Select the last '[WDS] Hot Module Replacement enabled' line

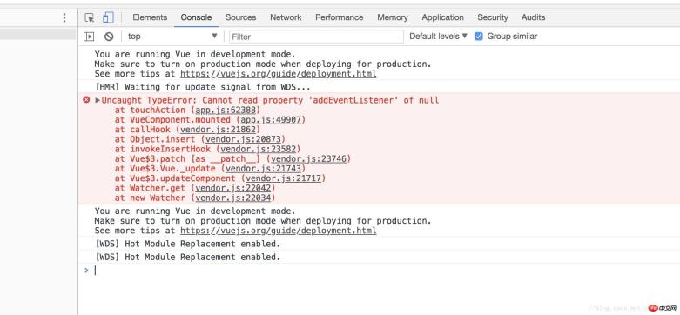187,257
